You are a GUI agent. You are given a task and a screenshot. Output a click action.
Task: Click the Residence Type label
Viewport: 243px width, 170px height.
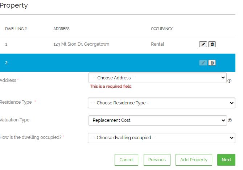pos(16,102)
